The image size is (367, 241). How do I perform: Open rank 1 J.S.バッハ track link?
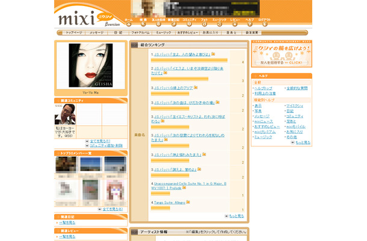pos(182,54)
